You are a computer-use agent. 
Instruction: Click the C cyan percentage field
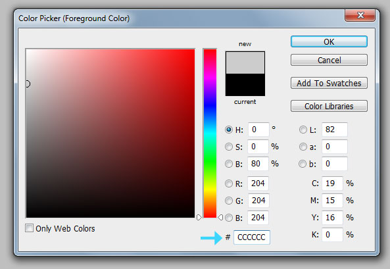point(332,183)
